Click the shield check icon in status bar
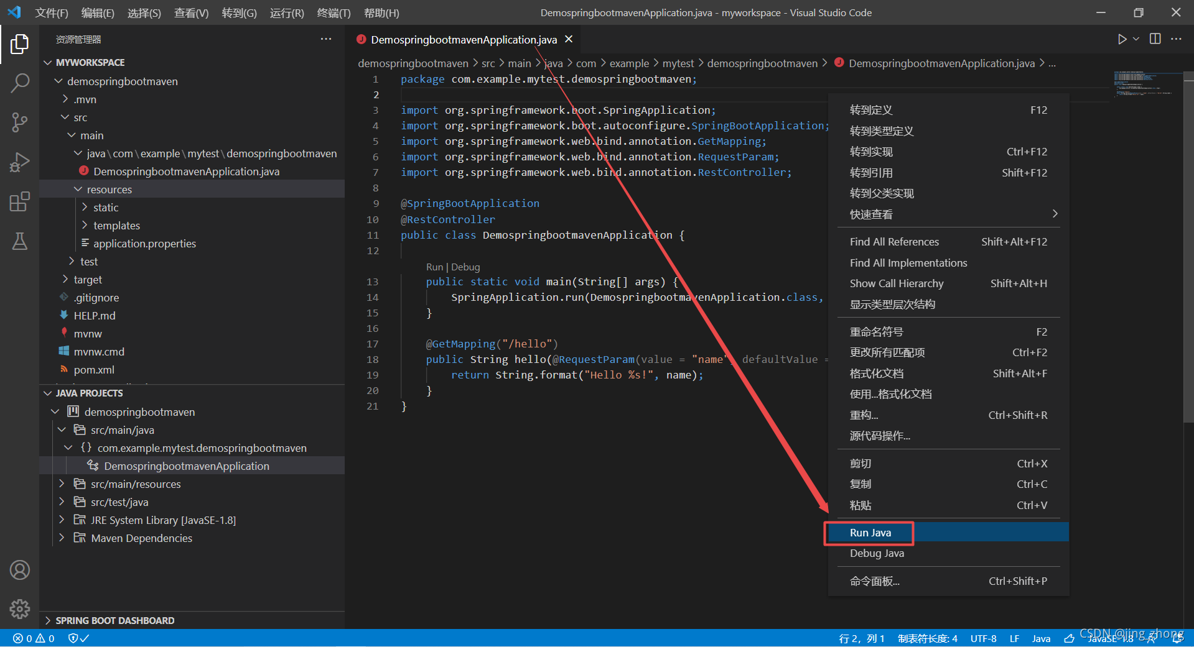Screen dimensions: 1194x647 pyautogui.click(x=78, y=638)
